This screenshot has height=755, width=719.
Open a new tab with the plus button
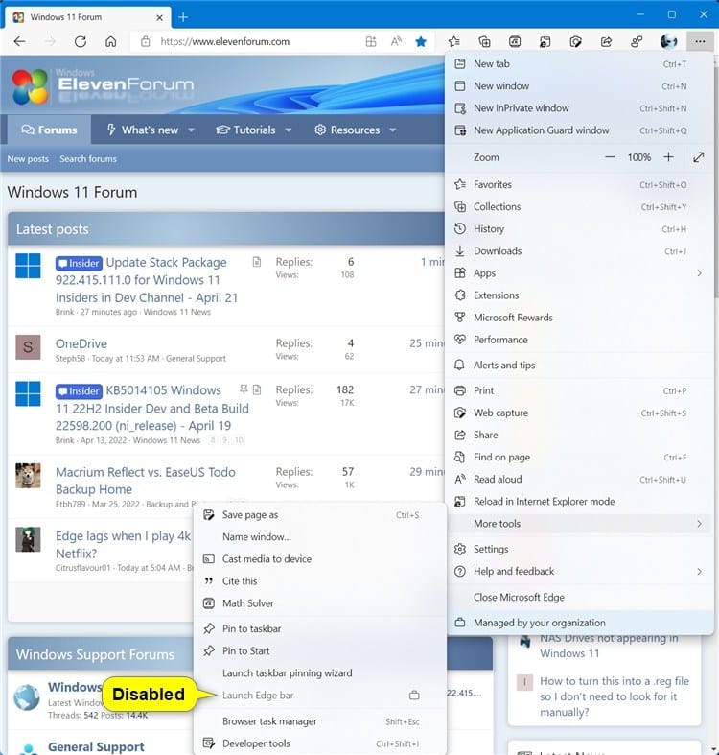coord(183,17)
